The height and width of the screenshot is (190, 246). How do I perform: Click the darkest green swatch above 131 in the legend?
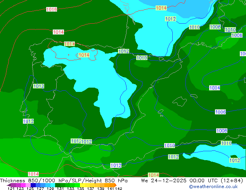click(x=57, y=185)
